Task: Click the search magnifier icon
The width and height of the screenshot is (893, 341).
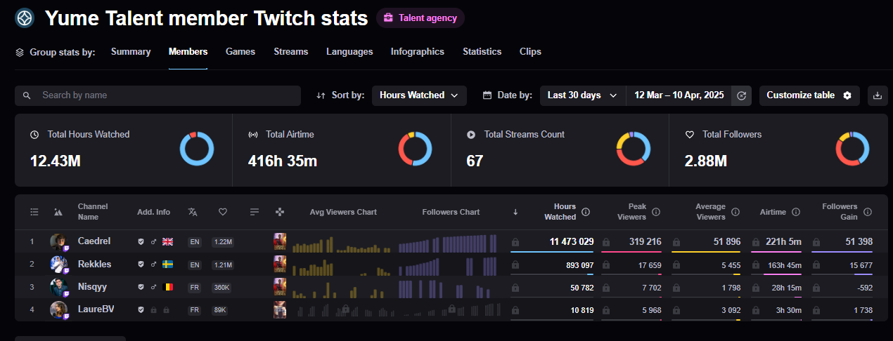Action: pos(27,95)
